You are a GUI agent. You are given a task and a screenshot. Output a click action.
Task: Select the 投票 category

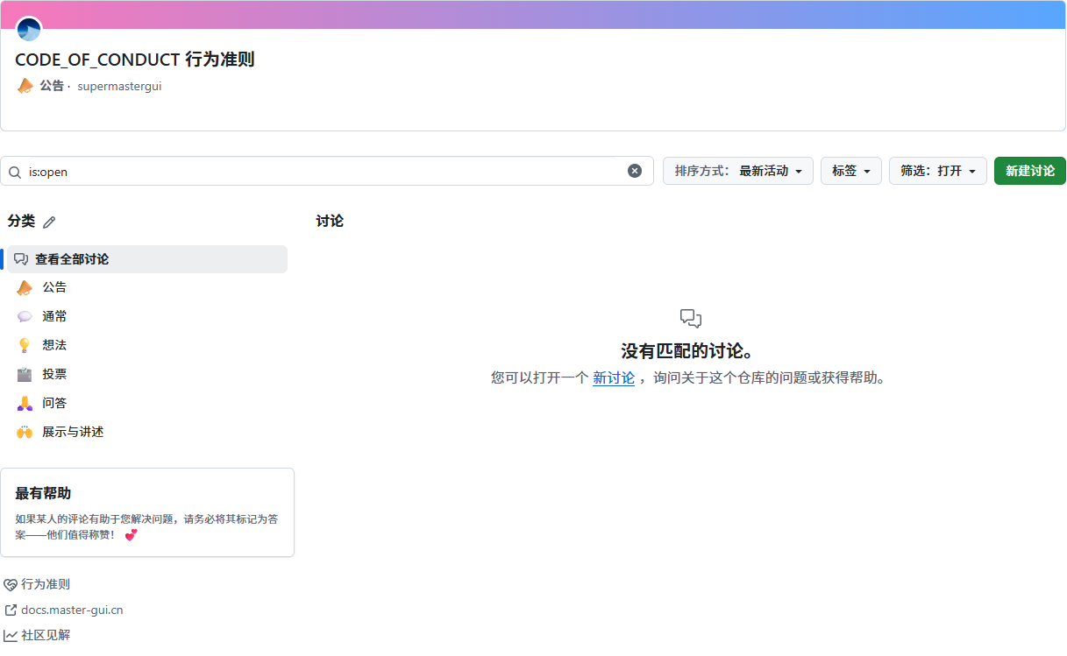click(x=147, y=374)
